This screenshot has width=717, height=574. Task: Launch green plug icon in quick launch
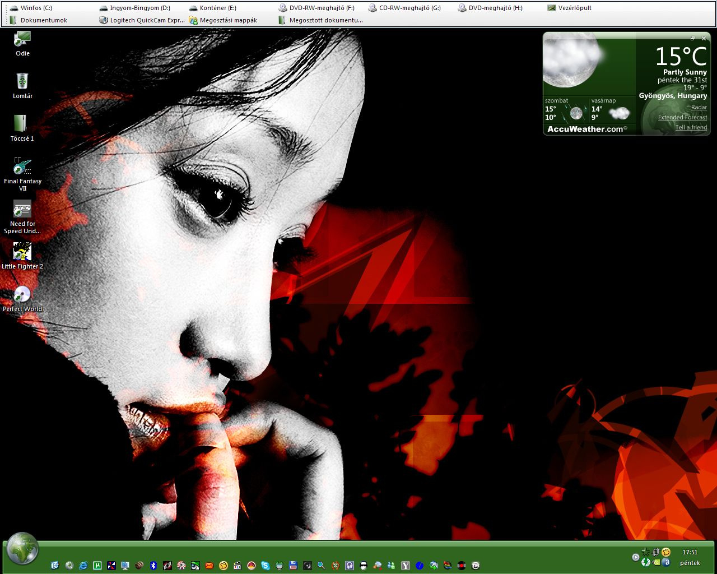click(280, 566)
